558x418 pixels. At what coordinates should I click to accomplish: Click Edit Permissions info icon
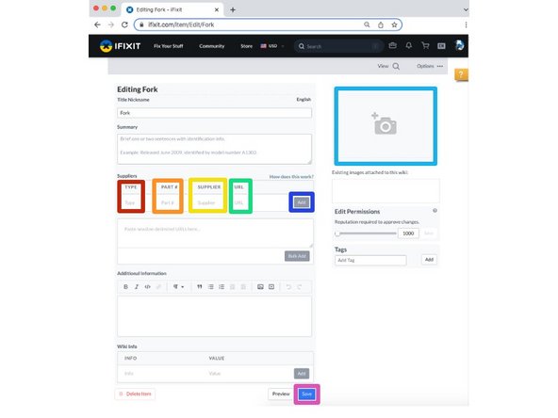[x=435, y=211]
